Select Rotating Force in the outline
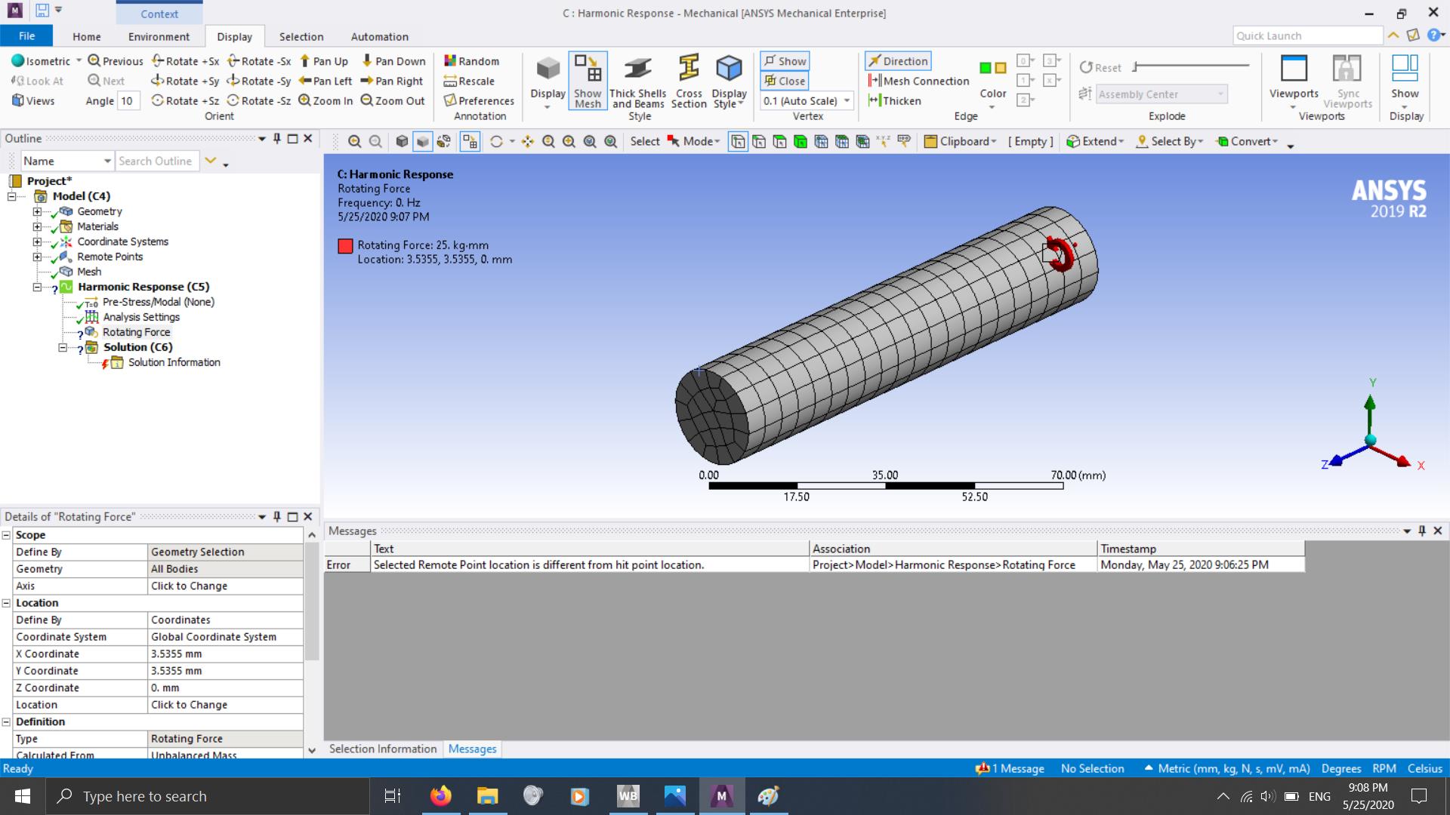The height and width of the screenshot is (815, 1450). 136,332
